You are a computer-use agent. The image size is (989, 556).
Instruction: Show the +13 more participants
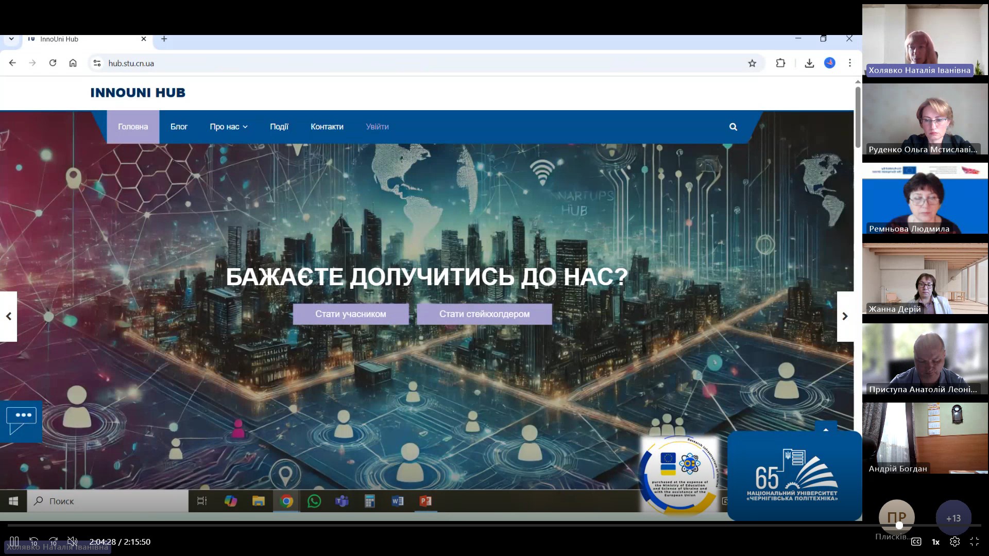pyautogui.click(x=953, y=518)
